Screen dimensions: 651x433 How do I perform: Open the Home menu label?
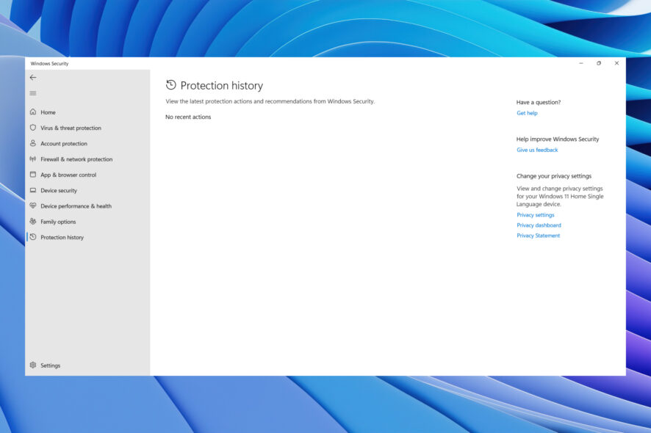[48, 112]
